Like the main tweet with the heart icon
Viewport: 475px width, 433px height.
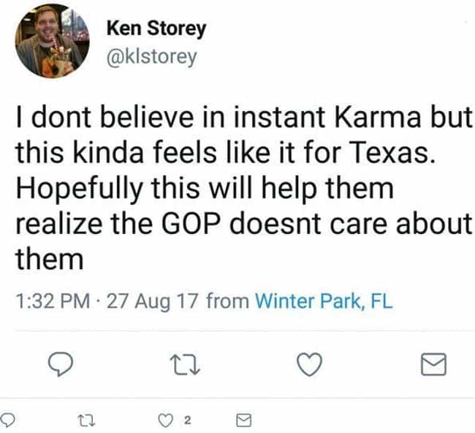309,364
